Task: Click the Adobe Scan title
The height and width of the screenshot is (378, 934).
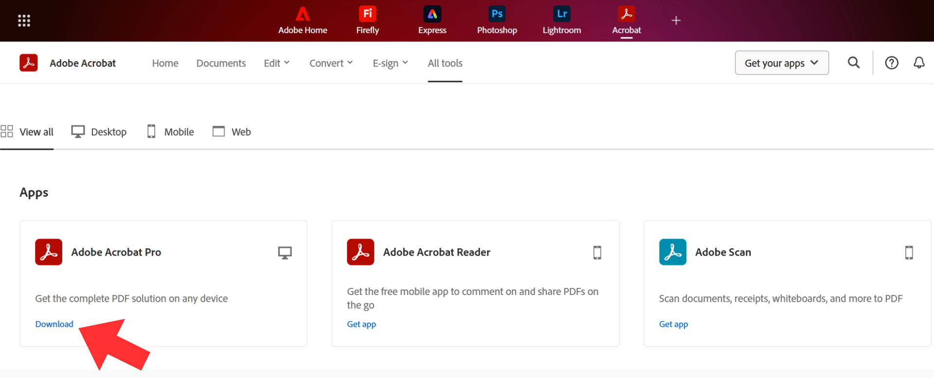Action: (723, 252)
